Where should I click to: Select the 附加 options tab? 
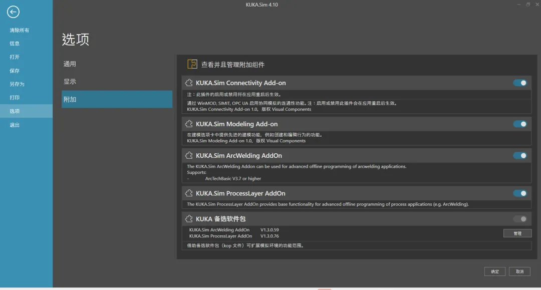point(117,99)
